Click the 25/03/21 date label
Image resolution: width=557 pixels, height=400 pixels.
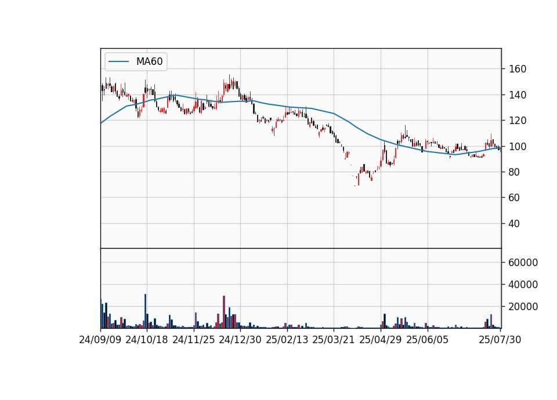(x=334, y=340)
